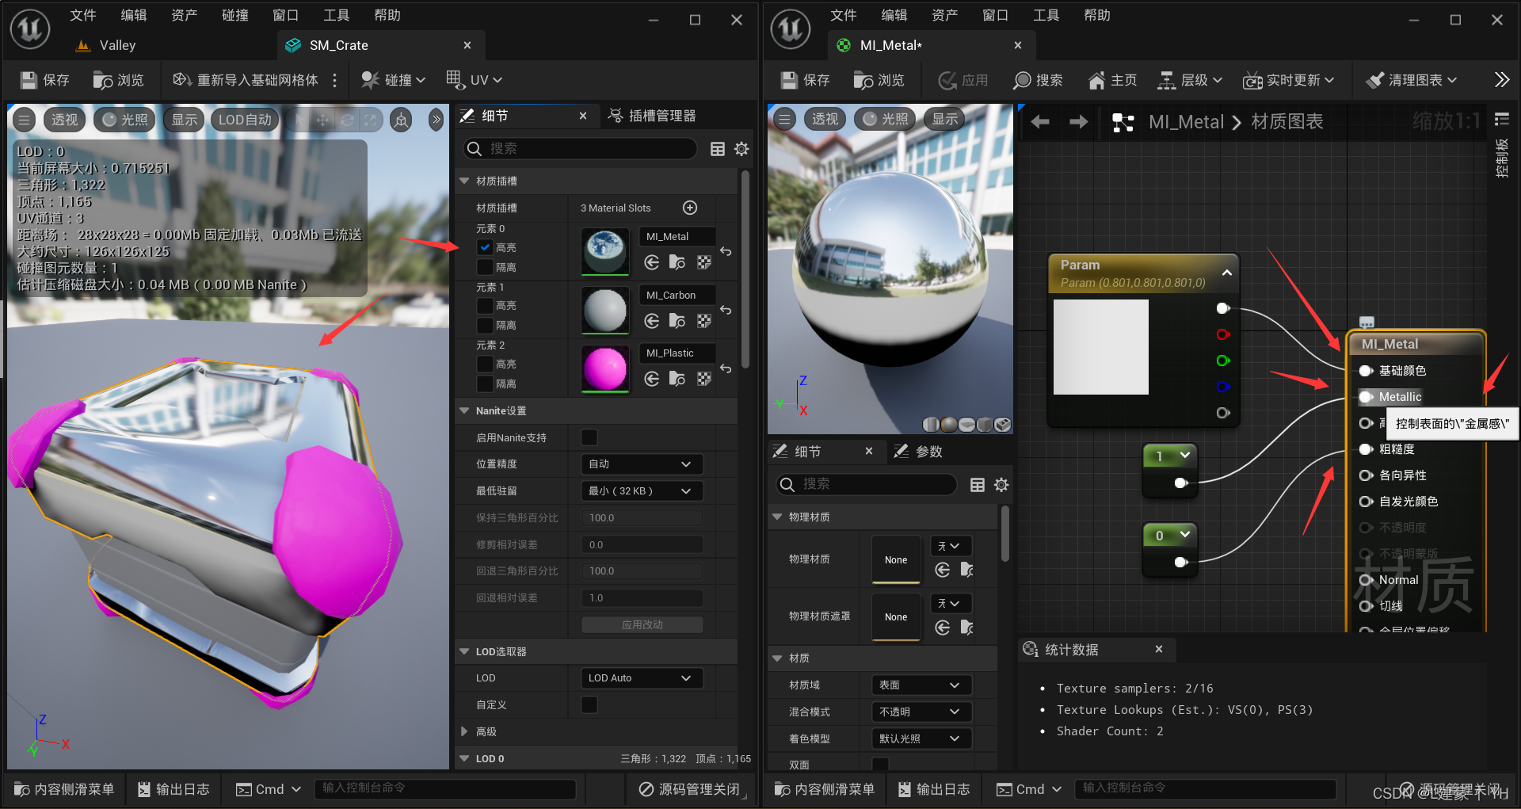Click the MI_Plastic magenta material thumbnail

[605, 368]
